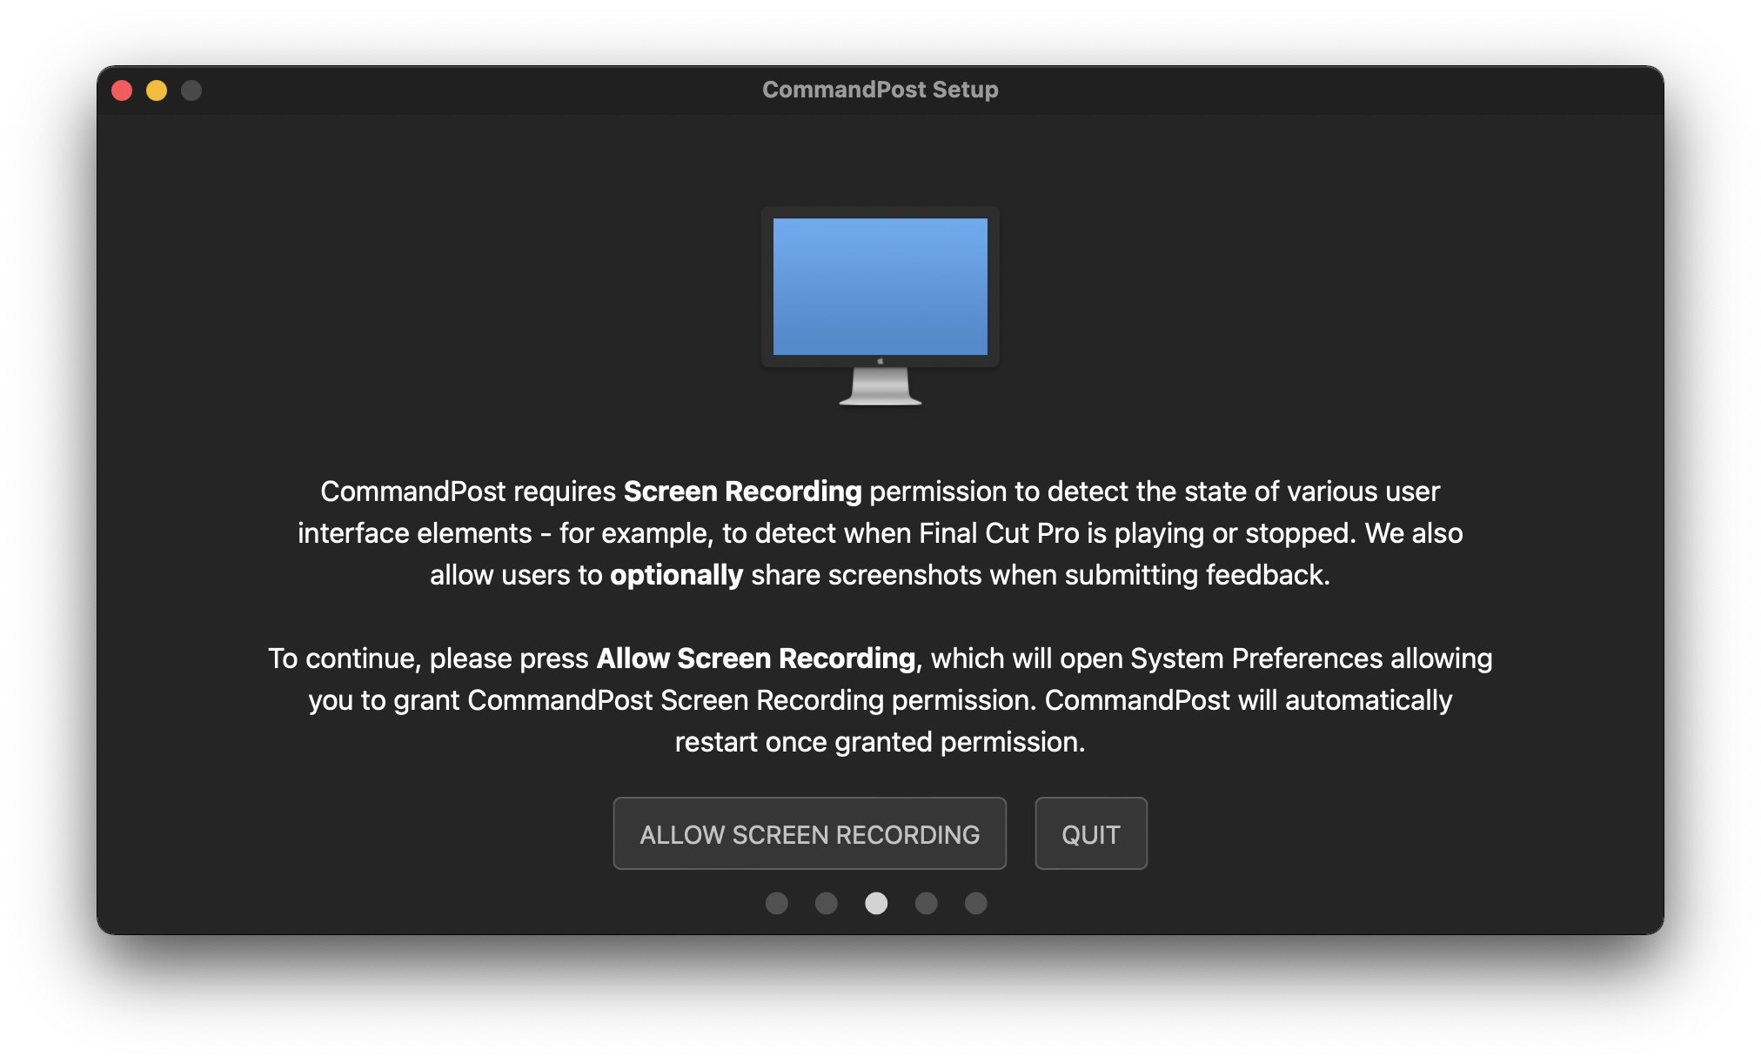Select the first page indicator dot

tap(776, 904)
